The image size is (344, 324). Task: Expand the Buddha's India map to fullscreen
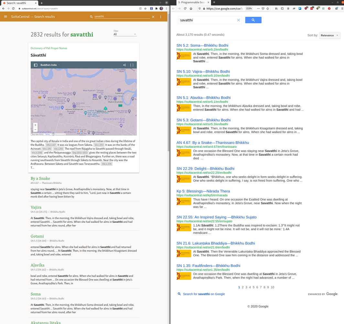tap(132, 65)
